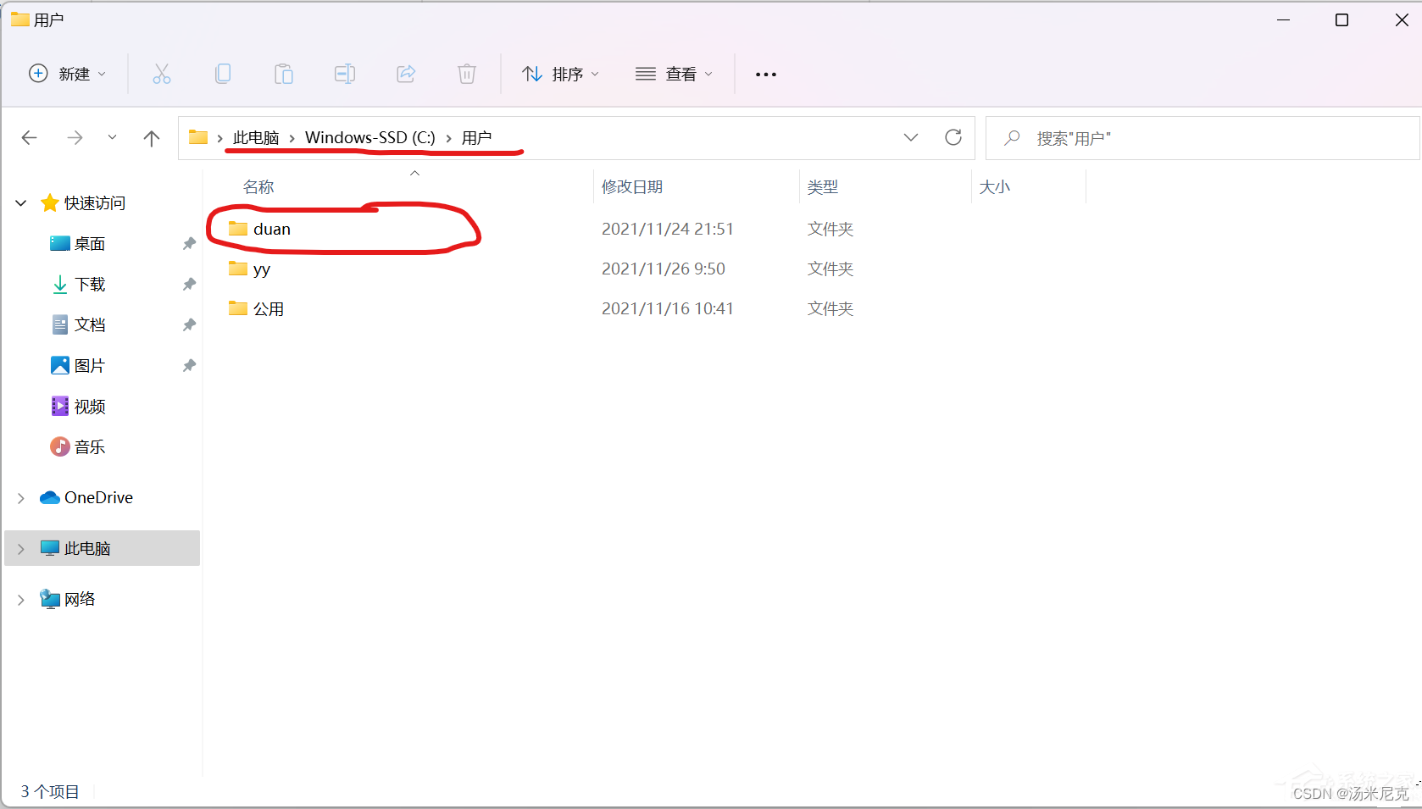Go forward with the right arrow
The height and width of the screenshot is (809, 1422).
point(75,138)
